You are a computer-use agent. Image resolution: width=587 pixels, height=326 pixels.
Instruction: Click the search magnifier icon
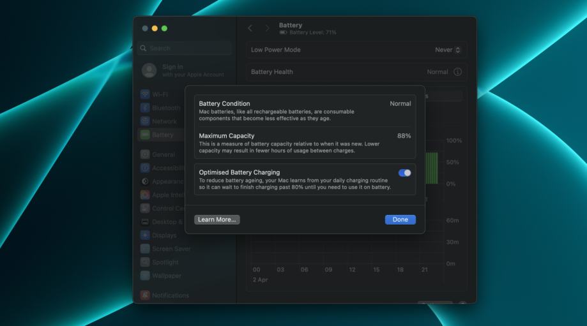[x=143, y=48]
